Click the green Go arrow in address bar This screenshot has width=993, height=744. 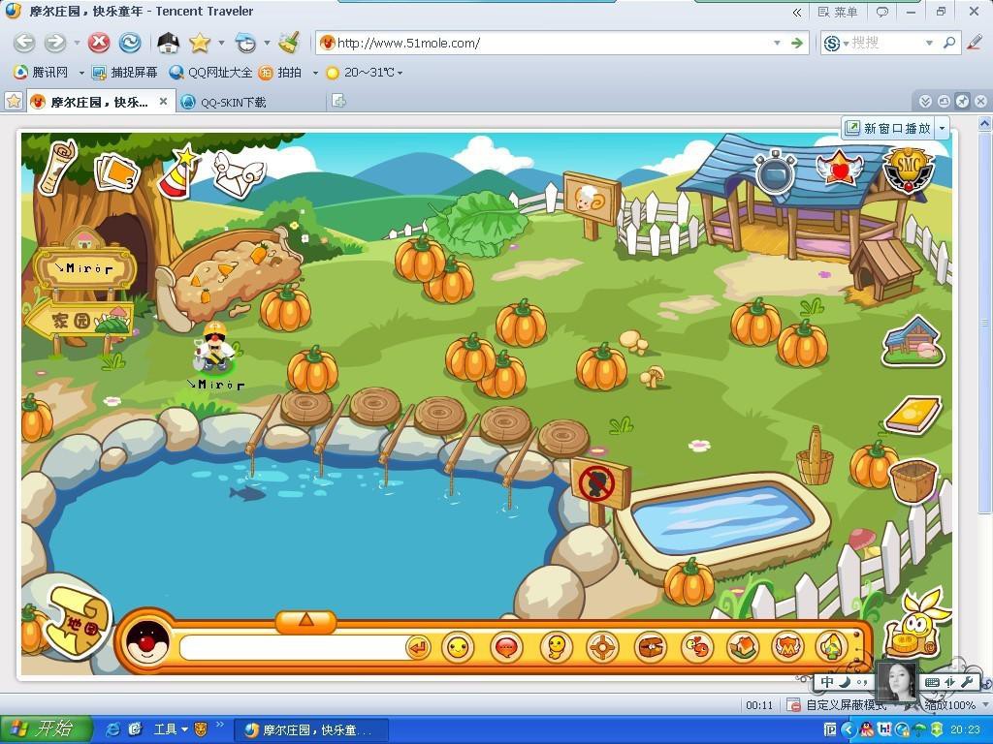coord(797,43)
